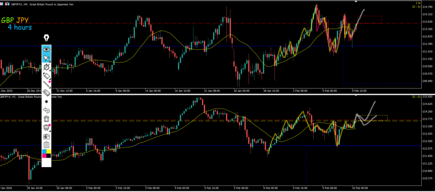The height and width of the screenshot is (192, 435).
Task: Click the "4 hours" text label
Action: [20, 28]
